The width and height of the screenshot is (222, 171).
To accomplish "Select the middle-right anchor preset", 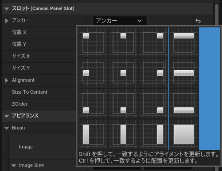I will pyautogui.click(x=153, y=73).
